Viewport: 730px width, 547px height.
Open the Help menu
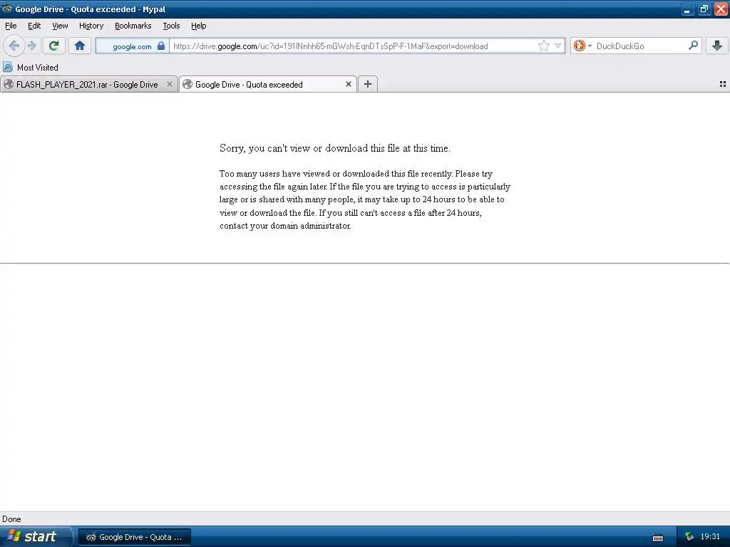(199, 26)
